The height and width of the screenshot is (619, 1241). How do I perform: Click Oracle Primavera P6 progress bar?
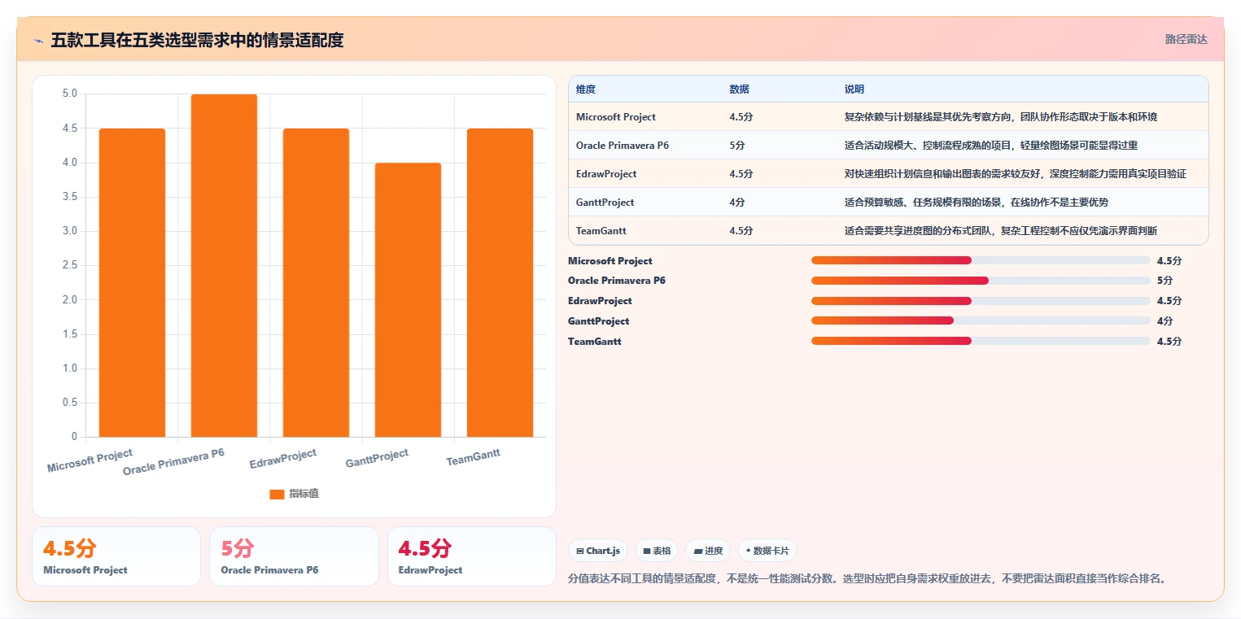(x=981, y=281)
